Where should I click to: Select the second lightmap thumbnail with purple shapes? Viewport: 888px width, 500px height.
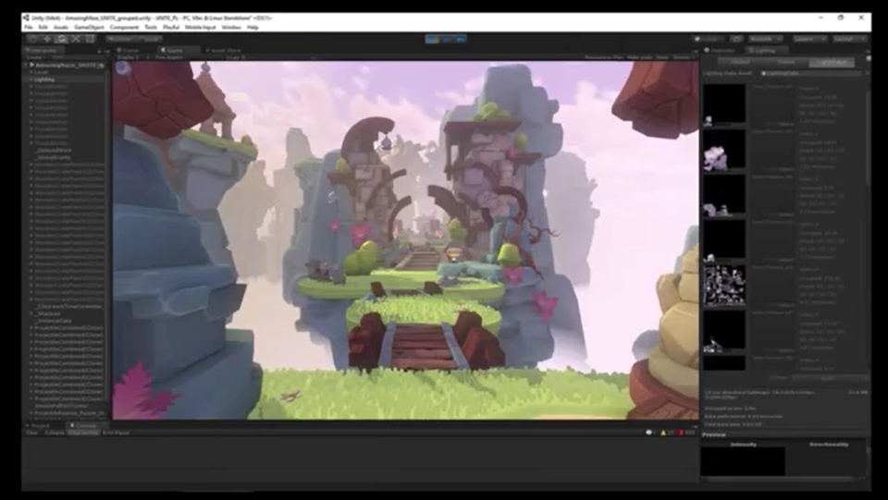724,150
